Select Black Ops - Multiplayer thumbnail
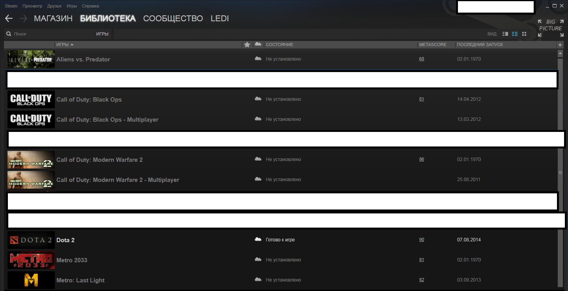The width and height of the screenshot is (568, 291). (31, 119)
